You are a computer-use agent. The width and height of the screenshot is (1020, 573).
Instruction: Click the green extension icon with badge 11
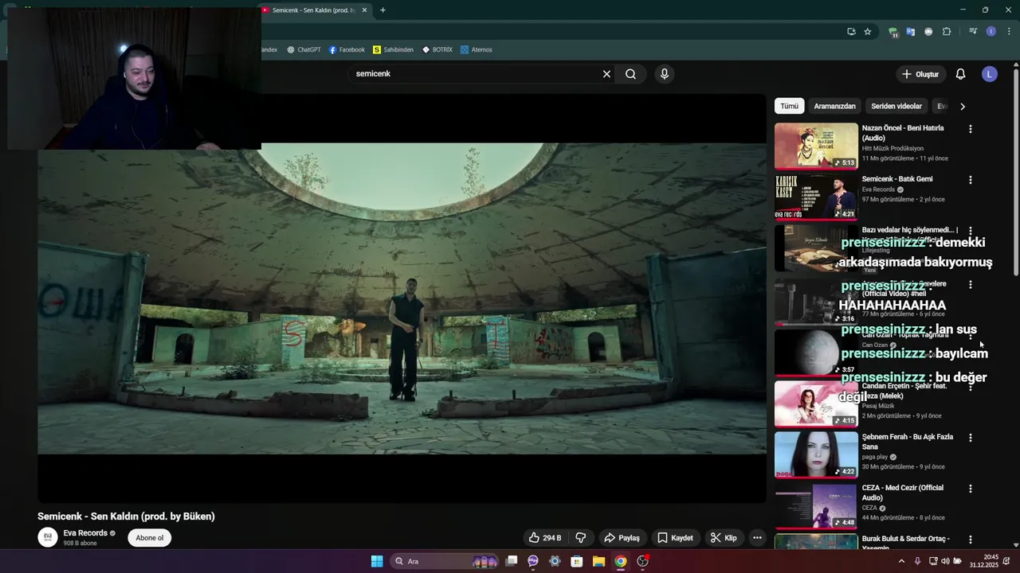coord(892,32)
